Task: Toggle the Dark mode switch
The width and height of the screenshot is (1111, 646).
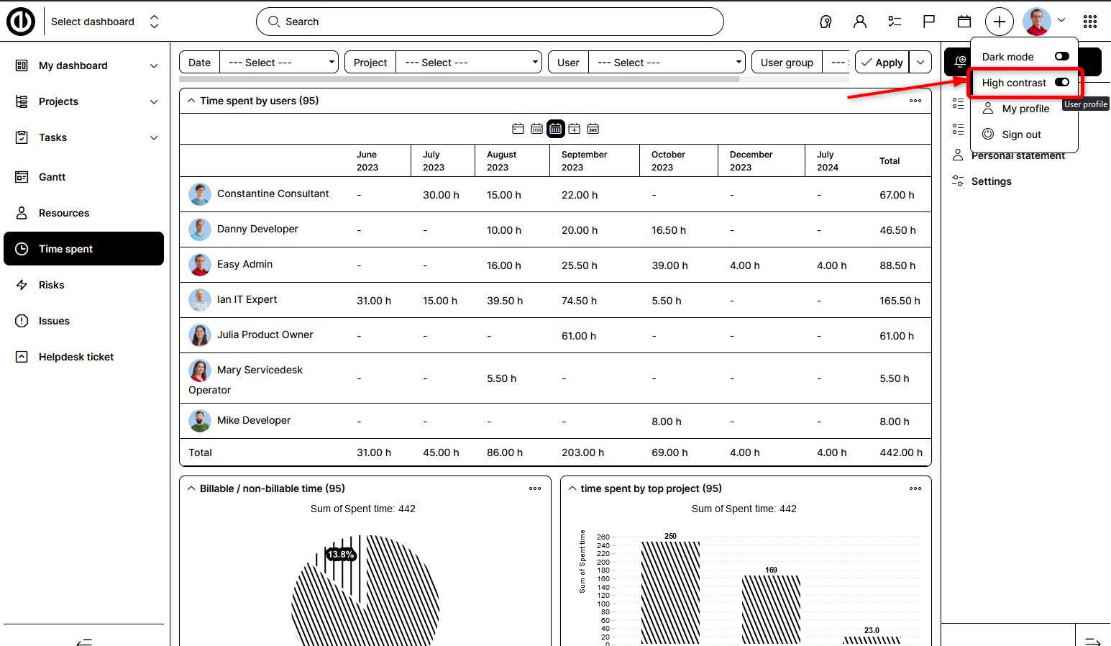Action: (1061, 56)
